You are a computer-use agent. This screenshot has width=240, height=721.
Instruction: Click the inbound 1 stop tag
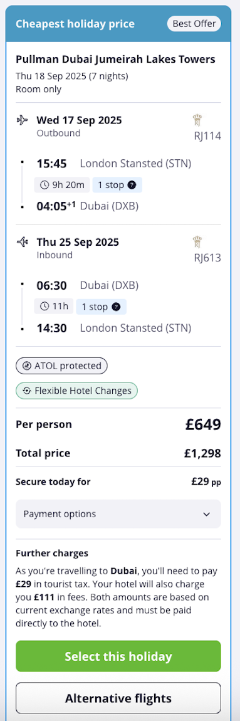click(101, 307)
